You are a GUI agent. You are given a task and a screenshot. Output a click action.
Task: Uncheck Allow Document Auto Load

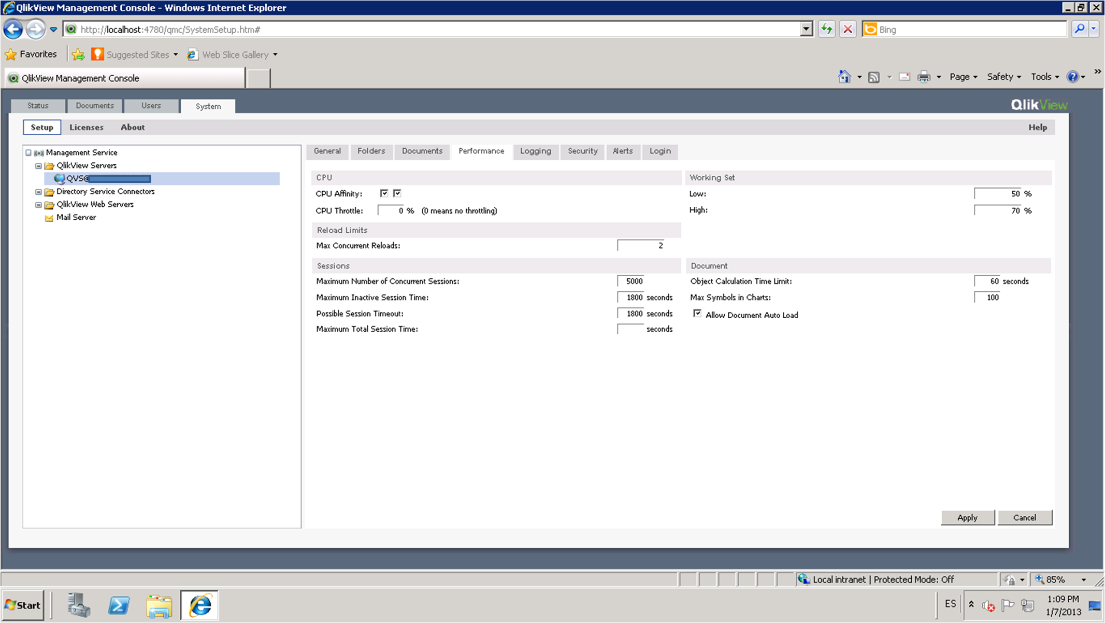697,314
